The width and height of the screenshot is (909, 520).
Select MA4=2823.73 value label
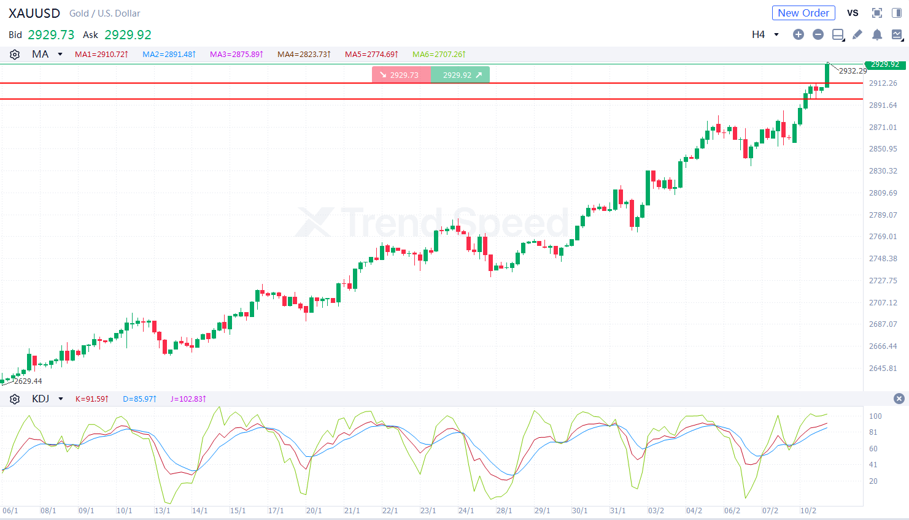(304, 55)
